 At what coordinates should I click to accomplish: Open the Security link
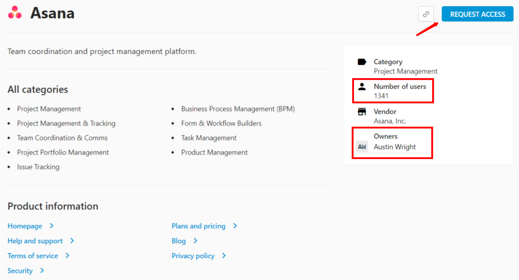pos(20,271)
